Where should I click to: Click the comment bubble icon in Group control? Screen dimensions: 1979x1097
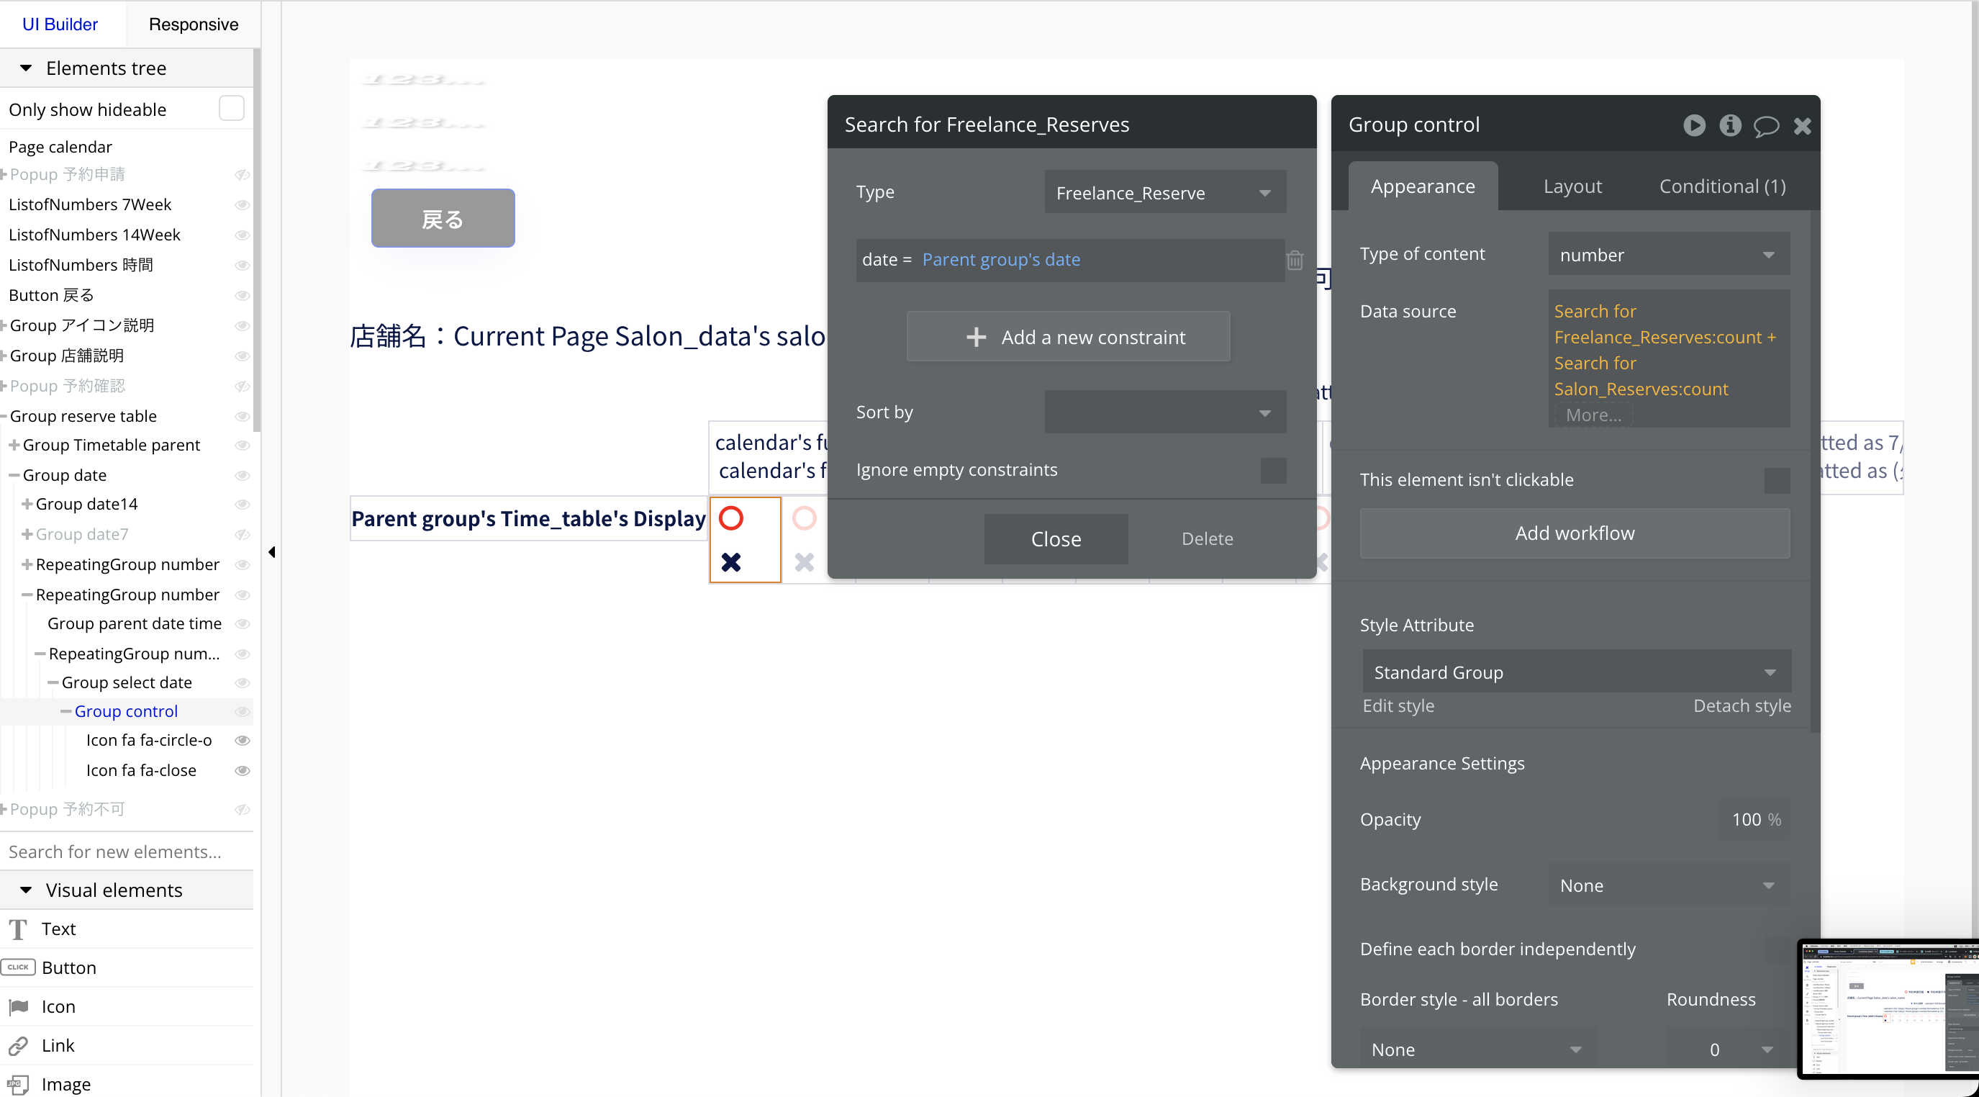pos(1765,125)
